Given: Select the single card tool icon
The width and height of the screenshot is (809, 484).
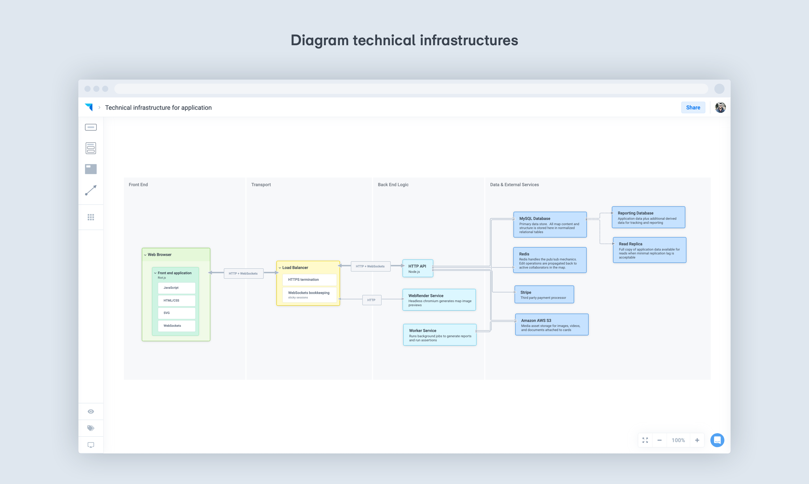Looking at the screenshot, I should tap(91, 127).
